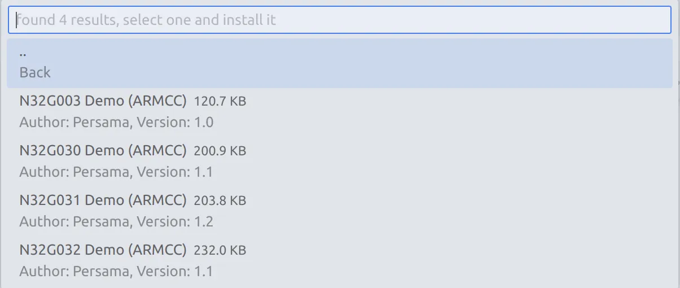The height and width of the screenshot is (288, 680).
Task: Click the author text under N32G031 Demo
Action: pos(74,221)
